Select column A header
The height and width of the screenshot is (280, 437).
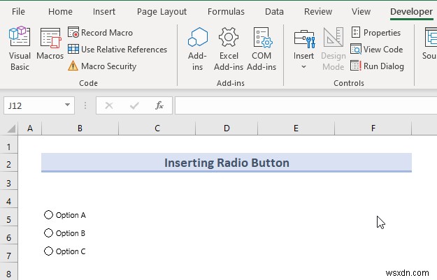pos(30,128)
